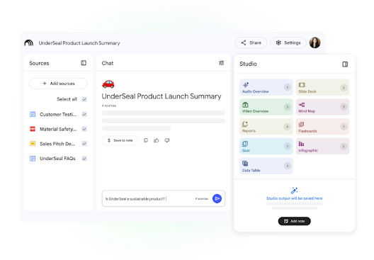Click the Share button
This screenshot has width=374, height=260.
pos(251,43)
